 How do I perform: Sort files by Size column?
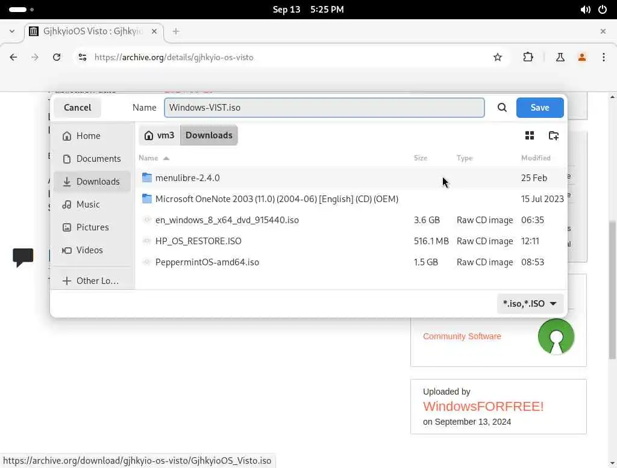pos(420,158)
